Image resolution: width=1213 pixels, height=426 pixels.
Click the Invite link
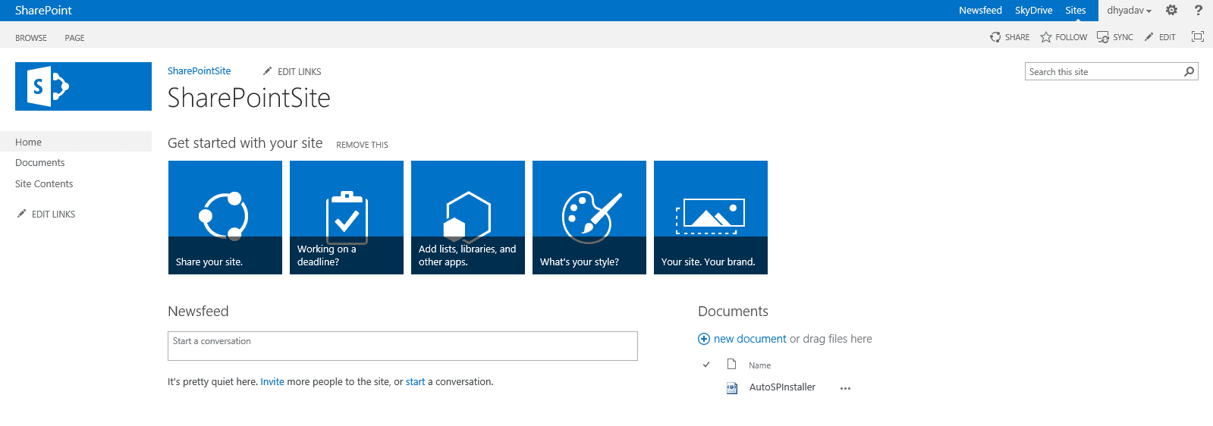click(x=272, y=382)
